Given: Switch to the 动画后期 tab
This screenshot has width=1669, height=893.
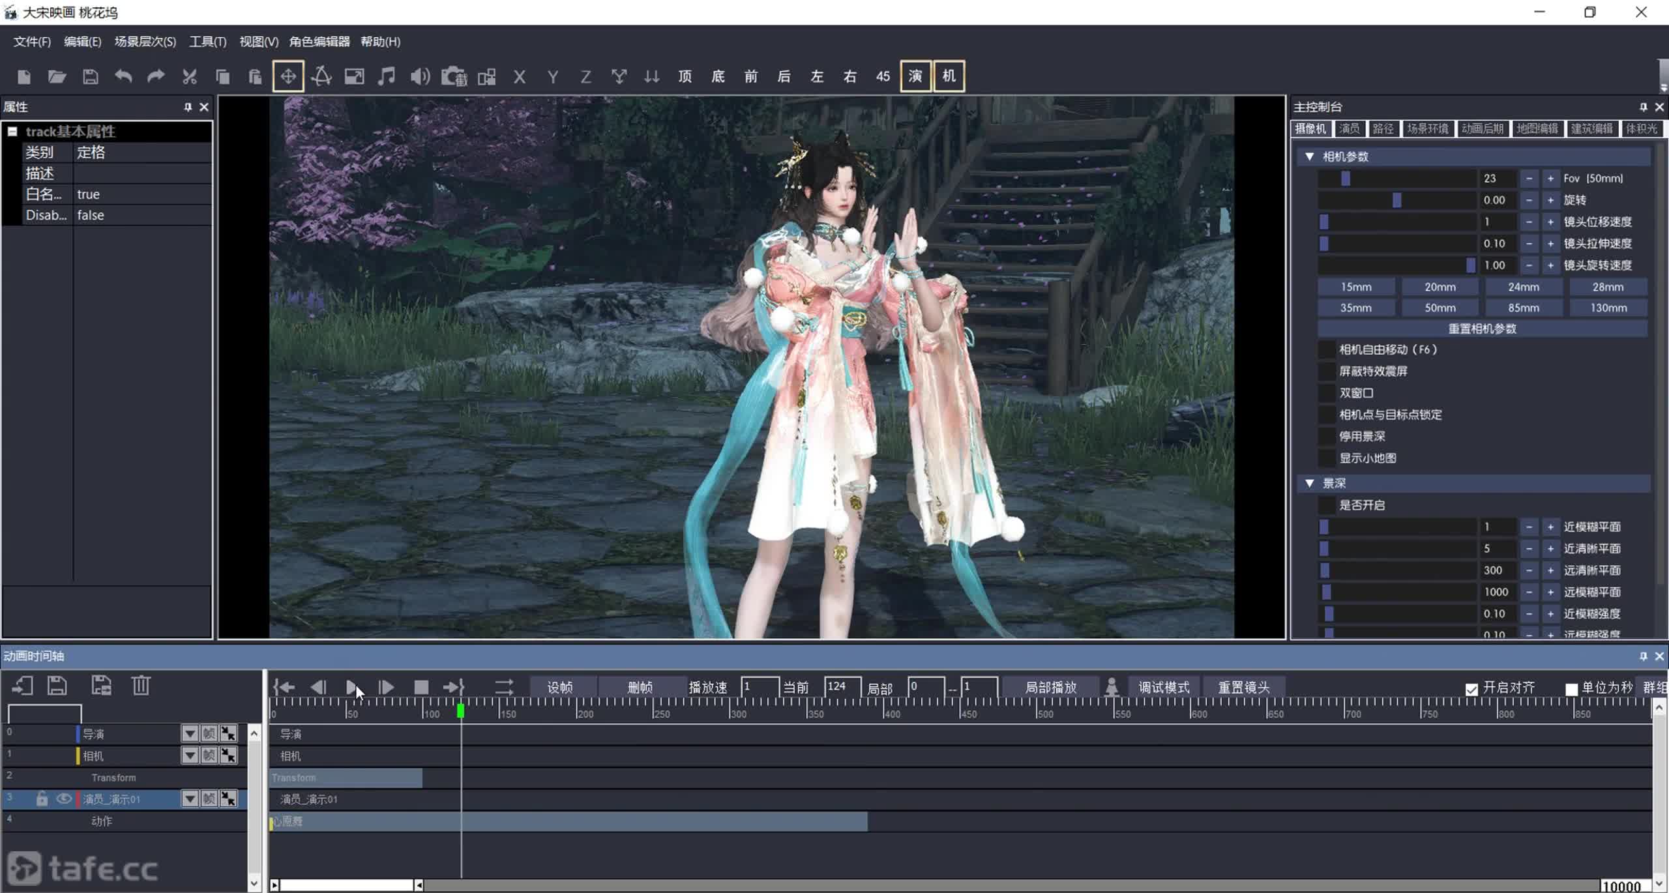Looking at the screenshot, I should pyautogui.click(x=1482, y=128).
